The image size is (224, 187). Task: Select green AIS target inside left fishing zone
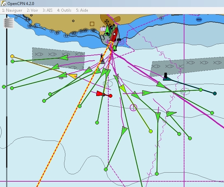pyautogui.click(x=63, y=58)
